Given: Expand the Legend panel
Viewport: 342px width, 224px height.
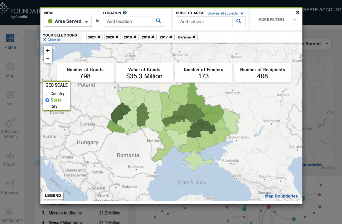Looking at the screenshot, I should pyautogui.click(x=53, y=195).
